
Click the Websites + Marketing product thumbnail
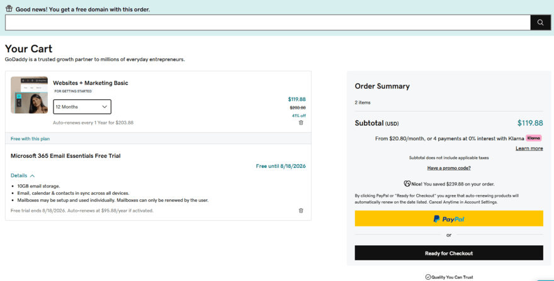[x=30, y=95]
